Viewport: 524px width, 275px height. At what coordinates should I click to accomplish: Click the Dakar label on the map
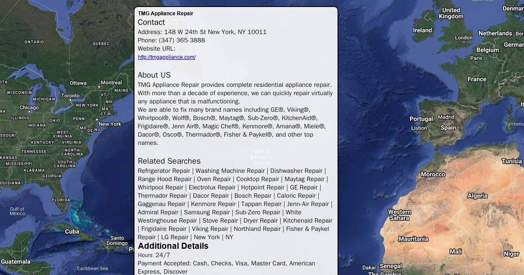(x=369, y=268)
